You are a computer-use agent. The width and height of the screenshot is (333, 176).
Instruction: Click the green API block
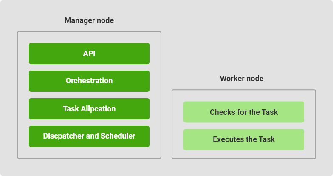point(89,54)
